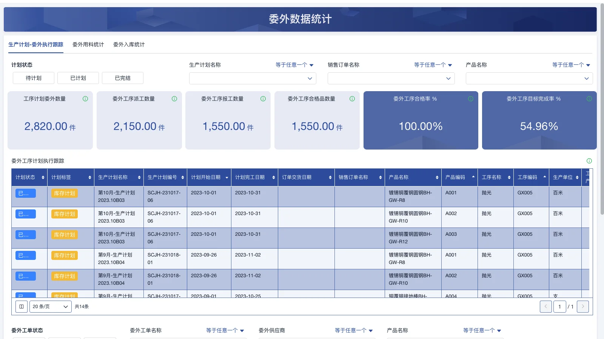Open the 委外入库统计 tab
Screen dimensions: 604x339
tap(129, 44)
